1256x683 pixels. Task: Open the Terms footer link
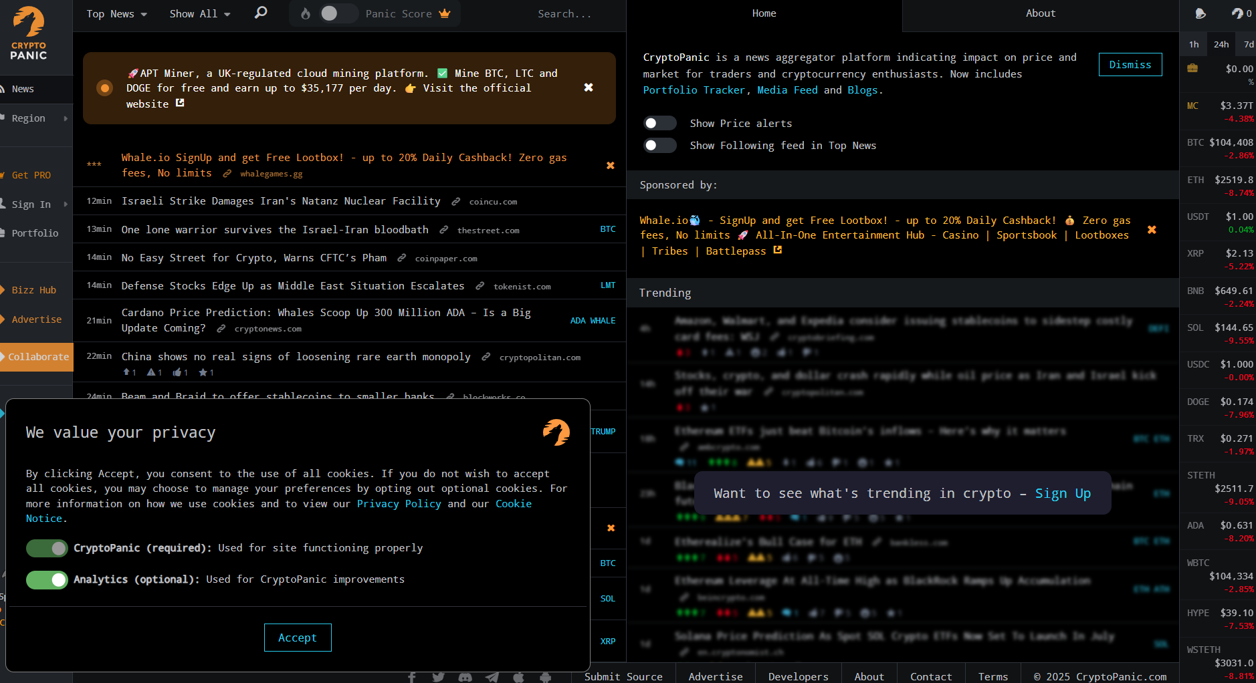pos(992,676)
